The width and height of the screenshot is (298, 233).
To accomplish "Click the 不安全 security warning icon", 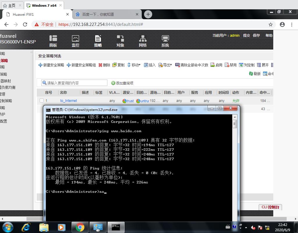I will [x=37, y=24].
